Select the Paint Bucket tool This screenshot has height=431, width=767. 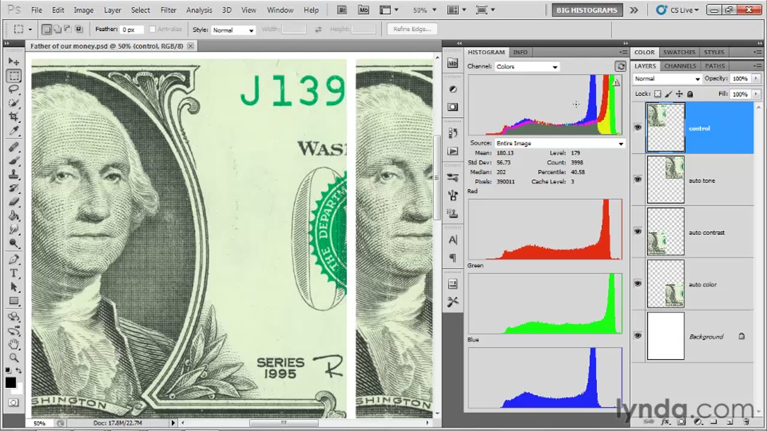[14, 216]
